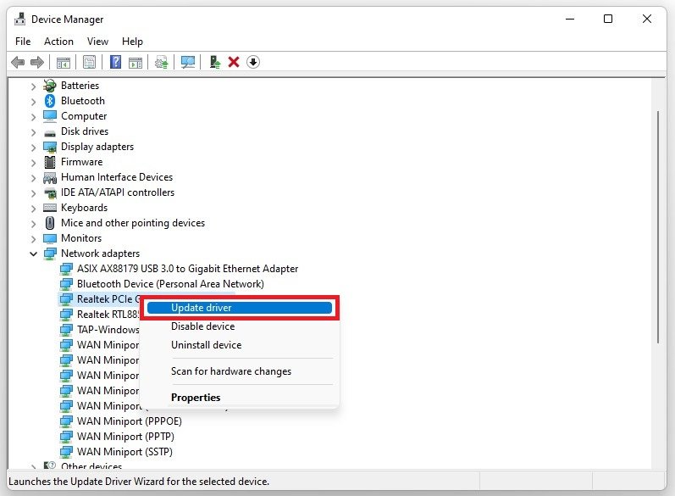Select the TAP-Windows adapter row
The image size is (675, 496).
click(99, 330)
